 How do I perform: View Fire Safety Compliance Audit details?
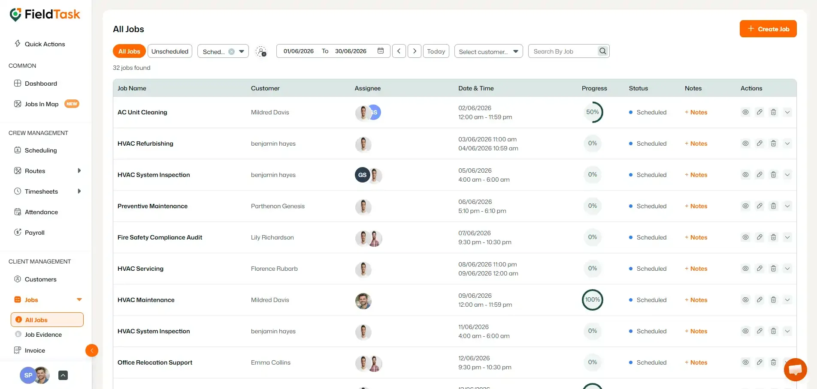(746, 237)
